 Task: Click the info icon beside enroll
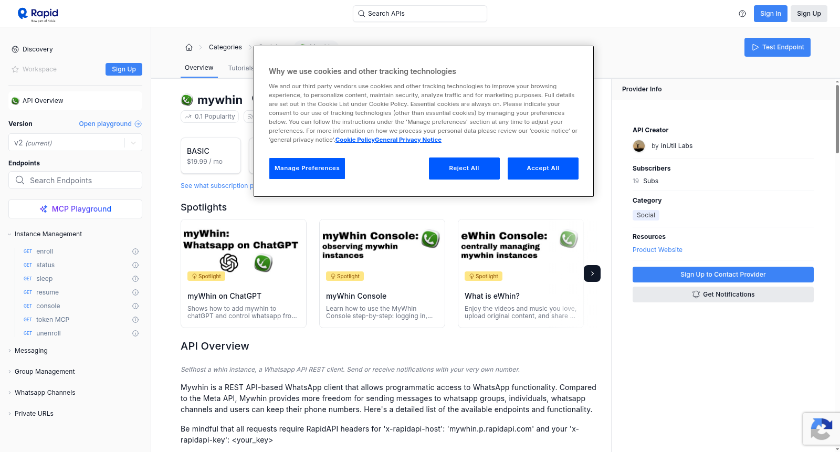(135, 251)
